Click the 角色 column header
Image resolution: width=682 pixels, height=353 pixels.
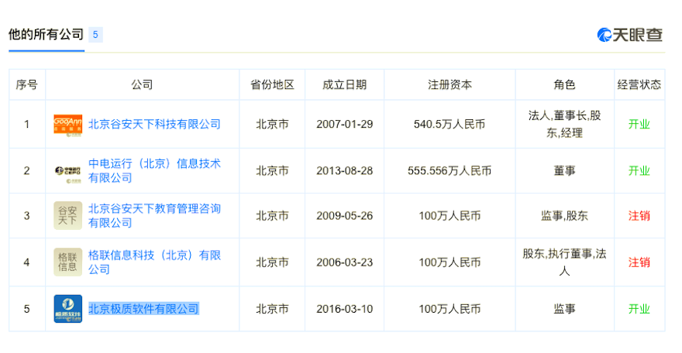(564, 84)
